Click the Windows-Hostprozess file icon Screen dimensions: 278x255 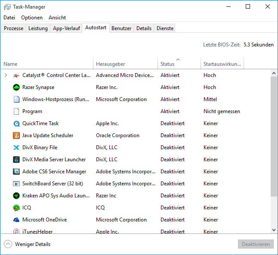click(16, 99)
